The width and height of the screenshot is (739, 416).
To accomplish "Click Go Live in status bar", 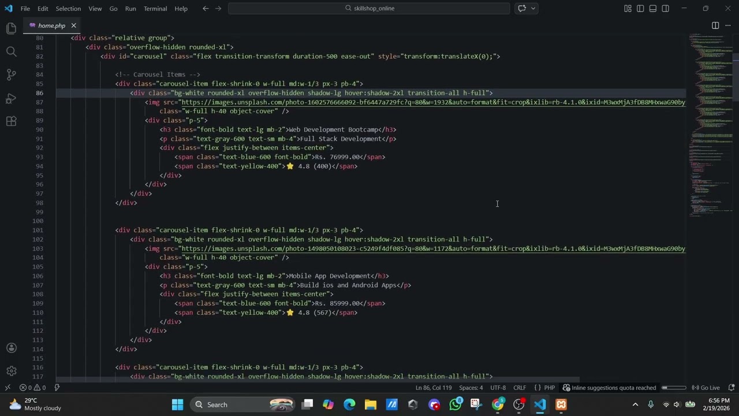I will 706,388.
